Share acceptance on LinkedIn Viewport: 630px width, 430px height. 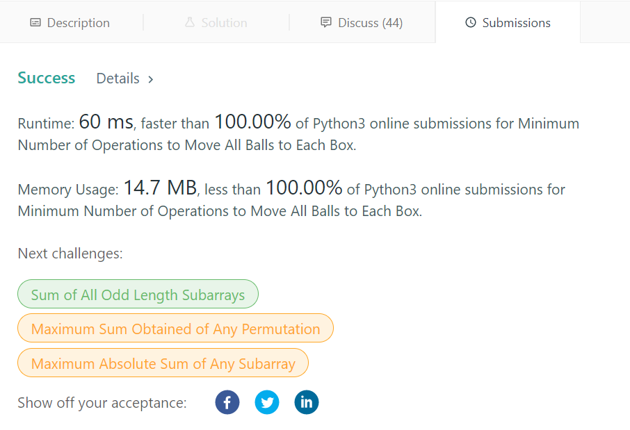[x=307, y=402]
